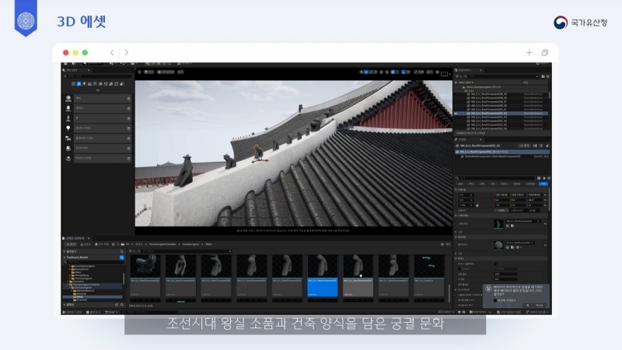Click the blue search icon beside Traditional_Market
This screenshot has width=622, height=350.
(x=122, y=257)
